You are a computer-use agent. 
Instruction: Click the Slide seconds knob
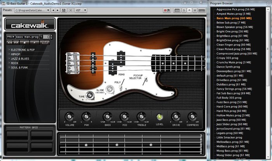pyautogui.click(x=110, y=89)
